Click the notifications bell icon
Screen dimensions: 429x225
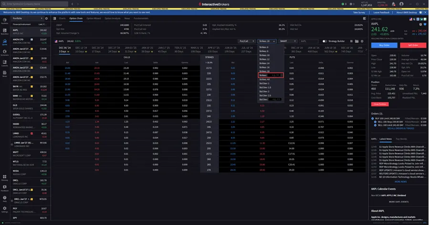click(x=393, y=4)
